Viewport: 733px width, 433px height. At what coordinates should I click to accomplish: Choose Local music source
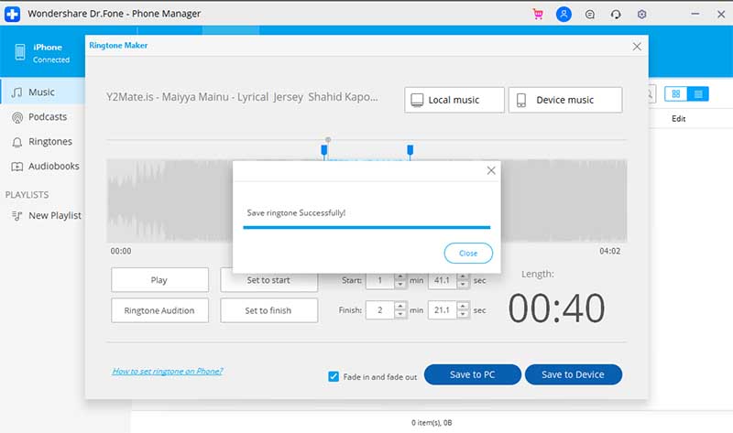click(454, 100)
